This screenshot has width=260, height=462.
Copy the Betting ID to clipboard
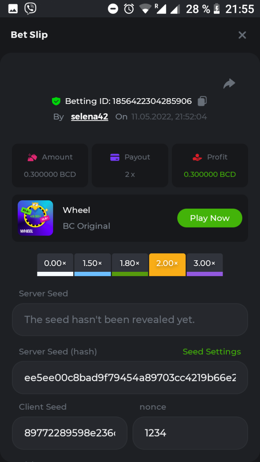click(202, 101)
